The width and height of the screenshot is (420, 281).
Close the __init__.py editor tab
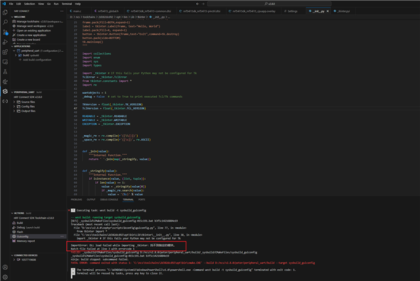327,11
